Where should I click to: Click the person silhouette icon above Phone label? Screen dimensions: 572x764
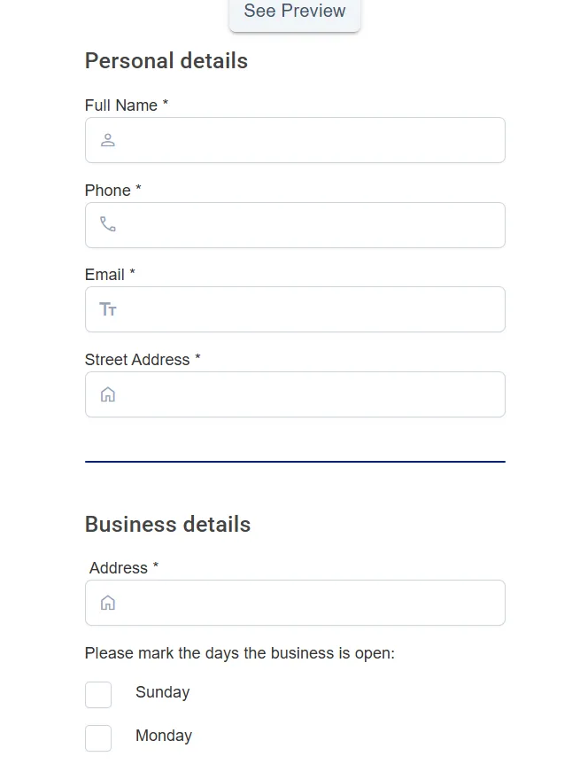coord(107,139)
